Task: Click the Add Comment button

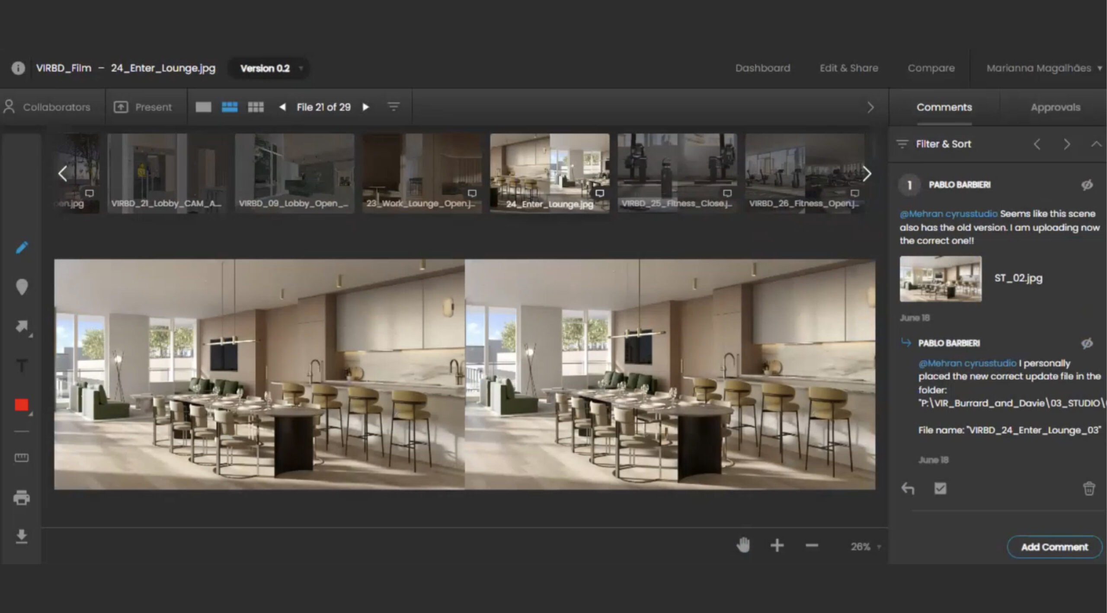Action: (1054, 547)
